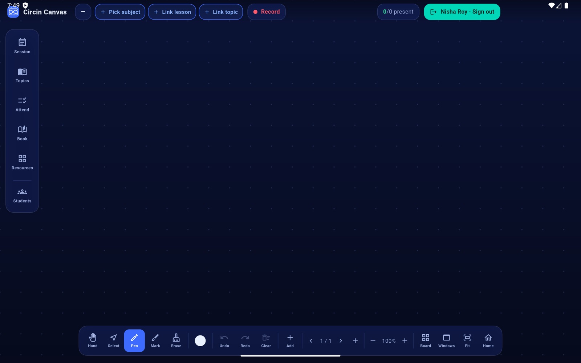Click the 0/0 present indicator

(x=398, y=12)
